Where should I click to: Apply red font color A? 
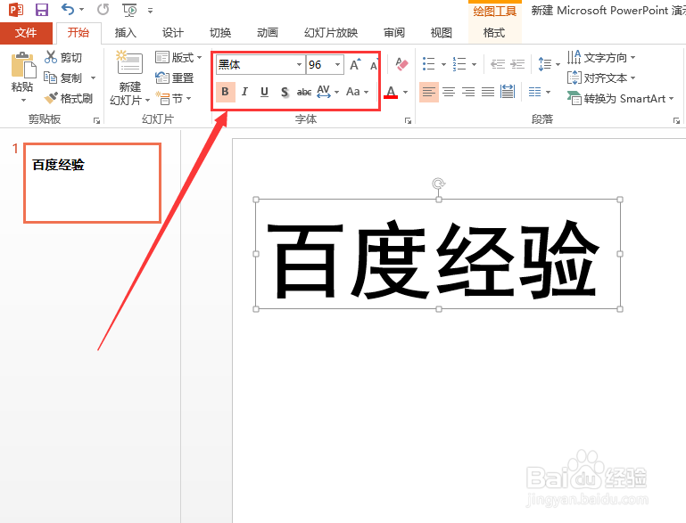(391, 92)
